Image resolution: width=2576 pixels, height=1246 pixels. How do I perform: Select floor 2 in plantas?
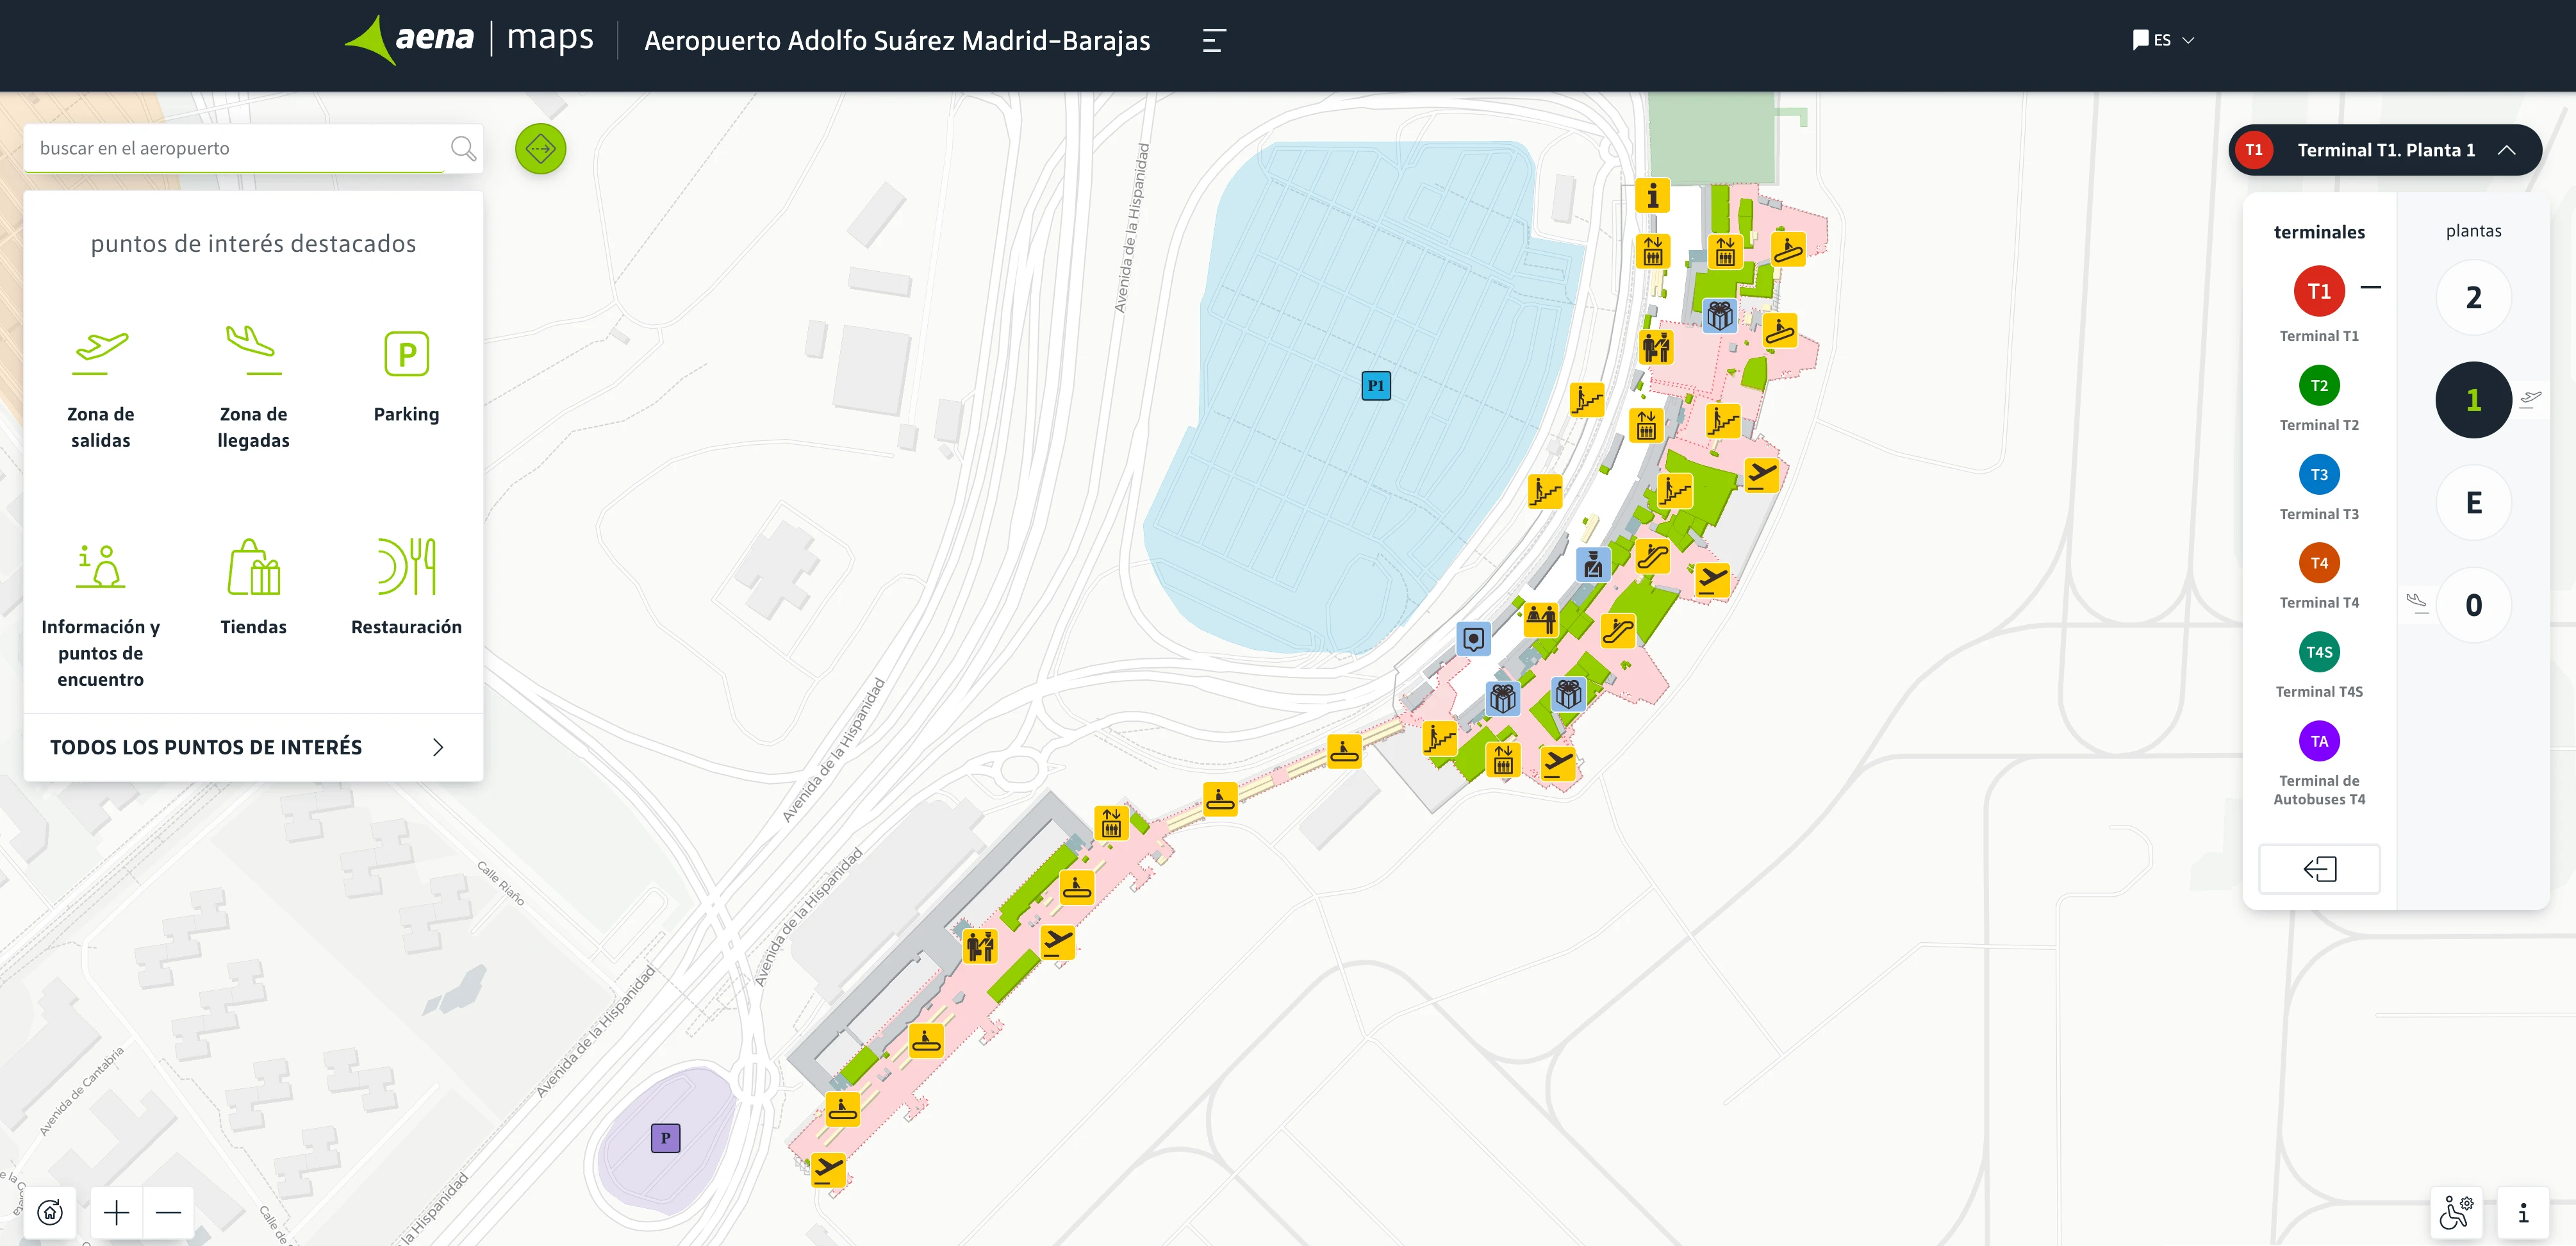click(x=2473, y=298)
